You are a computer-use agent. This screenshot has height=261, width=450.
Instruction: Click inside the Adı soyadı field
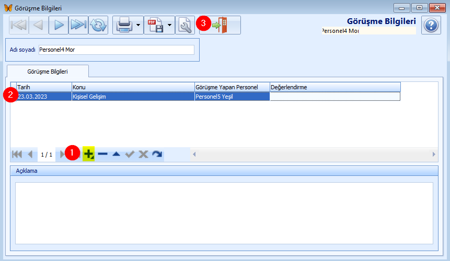[x=116, y=50]
